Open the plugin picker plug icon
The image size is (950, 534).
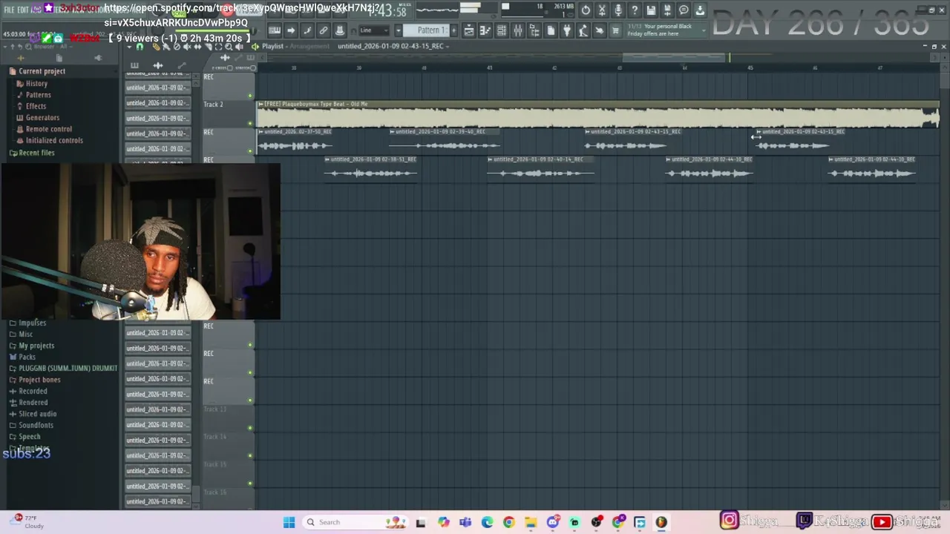point(567,30)
